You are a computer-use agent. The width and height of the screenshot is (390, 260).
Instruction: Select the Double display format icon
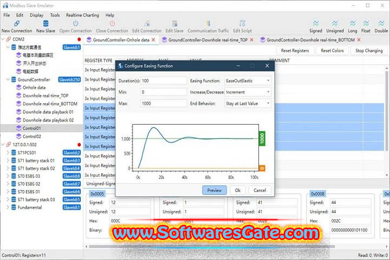(x=381, y=23)
